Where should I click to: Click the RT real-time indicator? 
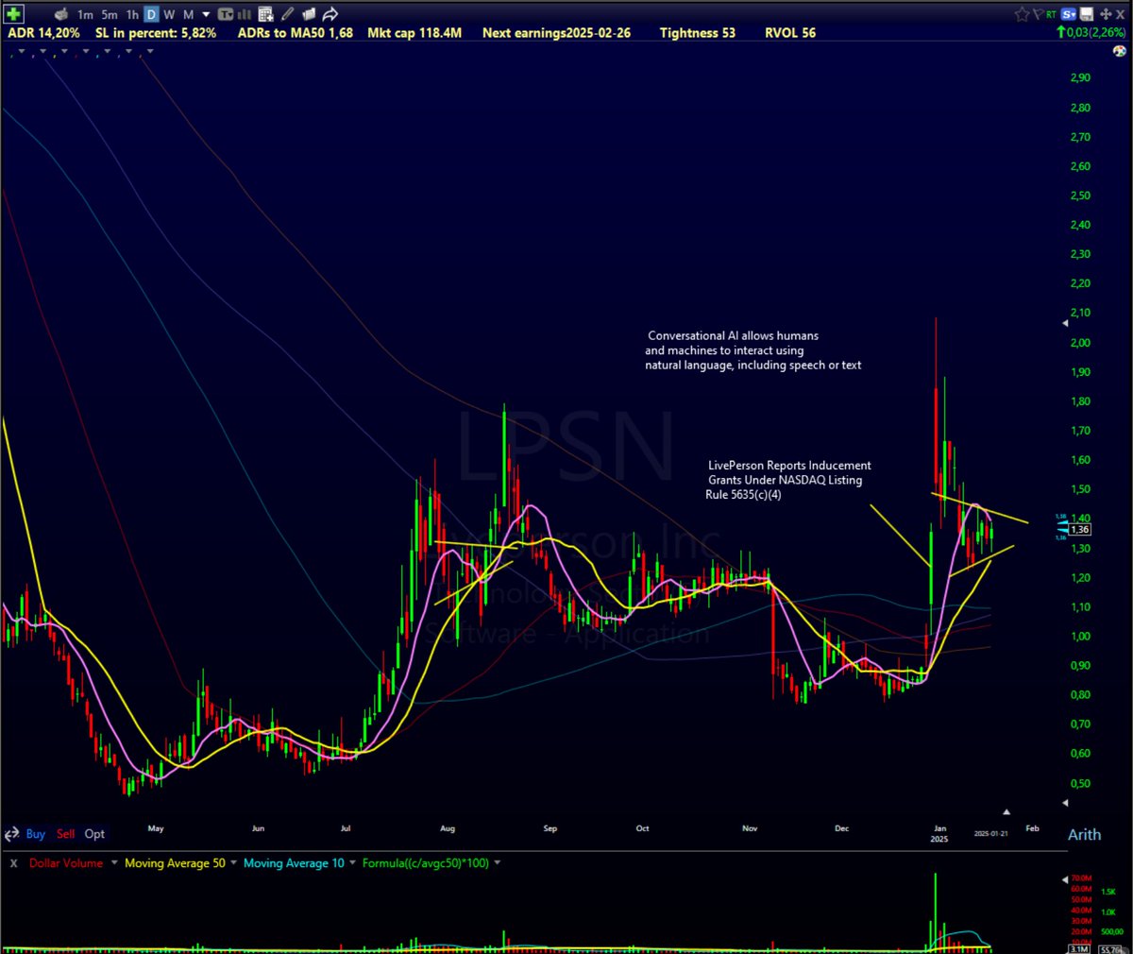pyautogui.click(x=1051, y=14)
